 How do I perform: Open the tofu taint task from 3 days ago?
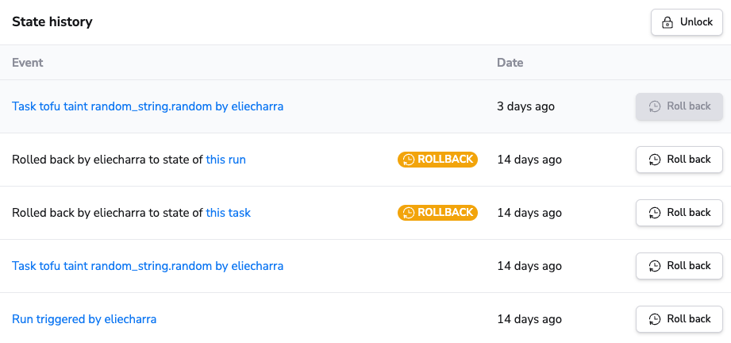(148, 106)
